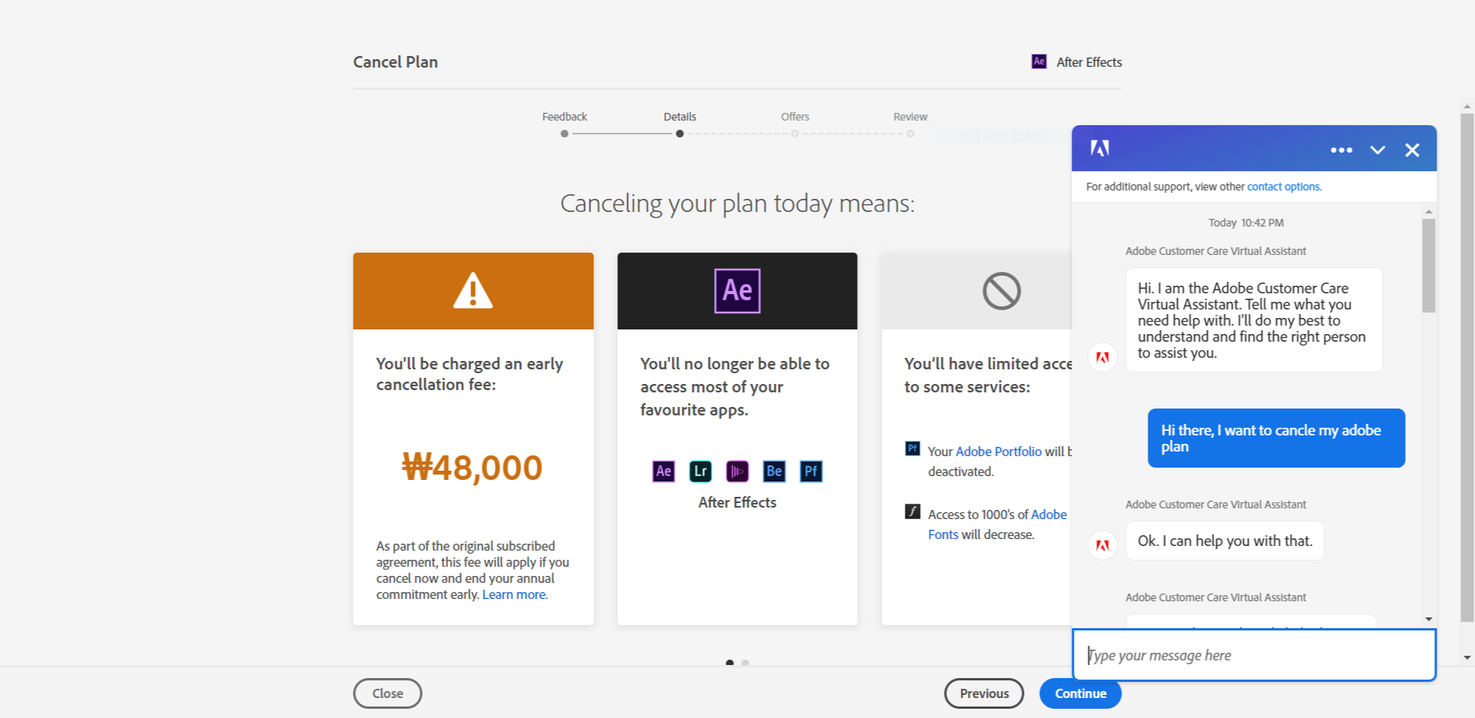The image size is (1475, 718).
Task: Click the 'Ok. I can help you with that.' message
Action: click(1224, 541)
